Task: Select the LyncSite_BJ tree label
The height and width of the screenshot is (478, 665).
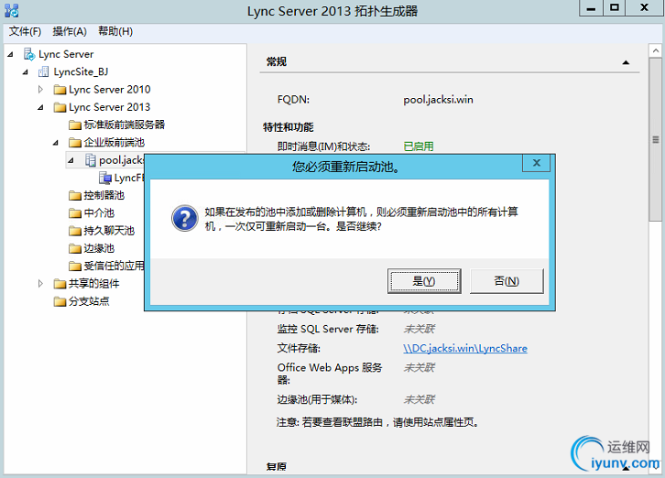Action: tap(81, 72)
